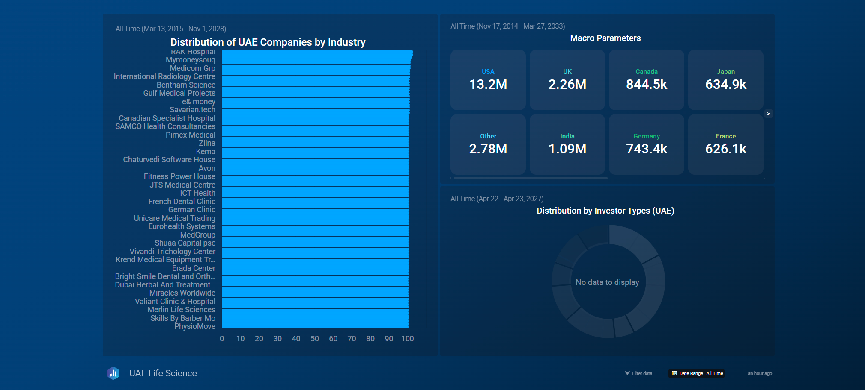Open the Filter data option
This screenshot has width=865, height=390.
638,373
